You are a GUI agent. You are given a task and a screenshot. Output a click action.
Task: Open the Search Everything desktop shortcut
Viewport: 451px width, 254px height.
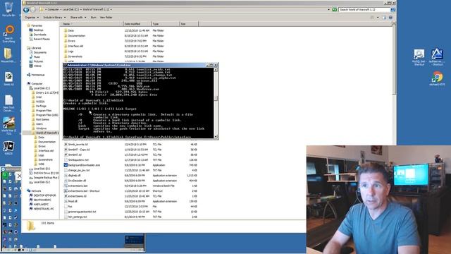9,34
